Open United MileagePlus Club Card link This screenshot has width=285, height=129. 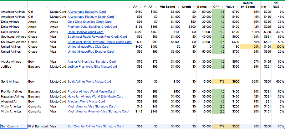88,47
